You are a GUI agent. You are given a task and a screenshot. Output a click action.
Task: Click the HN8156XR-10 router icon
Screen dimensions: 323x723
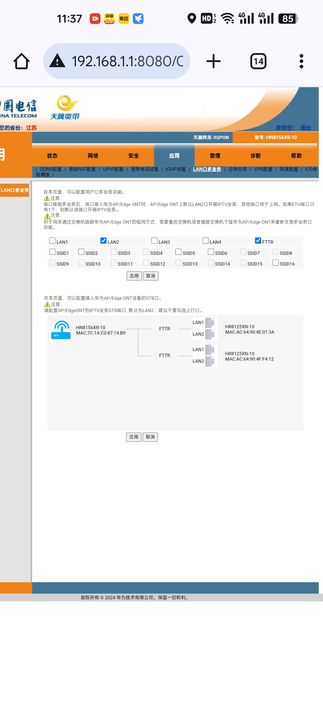click(x=61, y=330)
